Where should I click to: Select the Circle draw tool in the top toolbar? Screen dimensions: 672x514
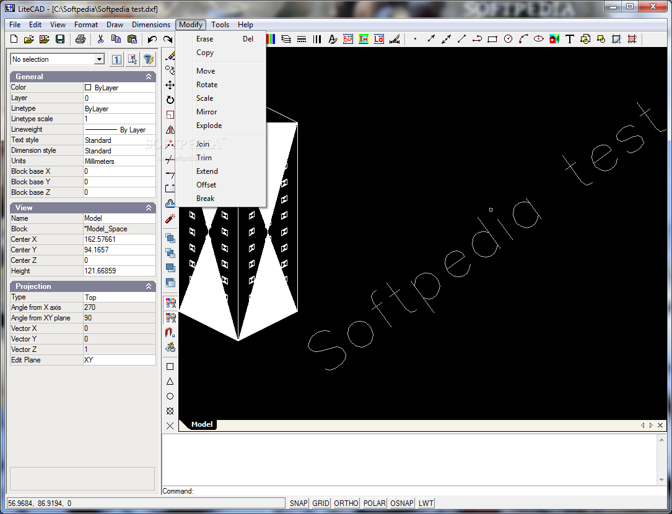[x=508, y=40]
